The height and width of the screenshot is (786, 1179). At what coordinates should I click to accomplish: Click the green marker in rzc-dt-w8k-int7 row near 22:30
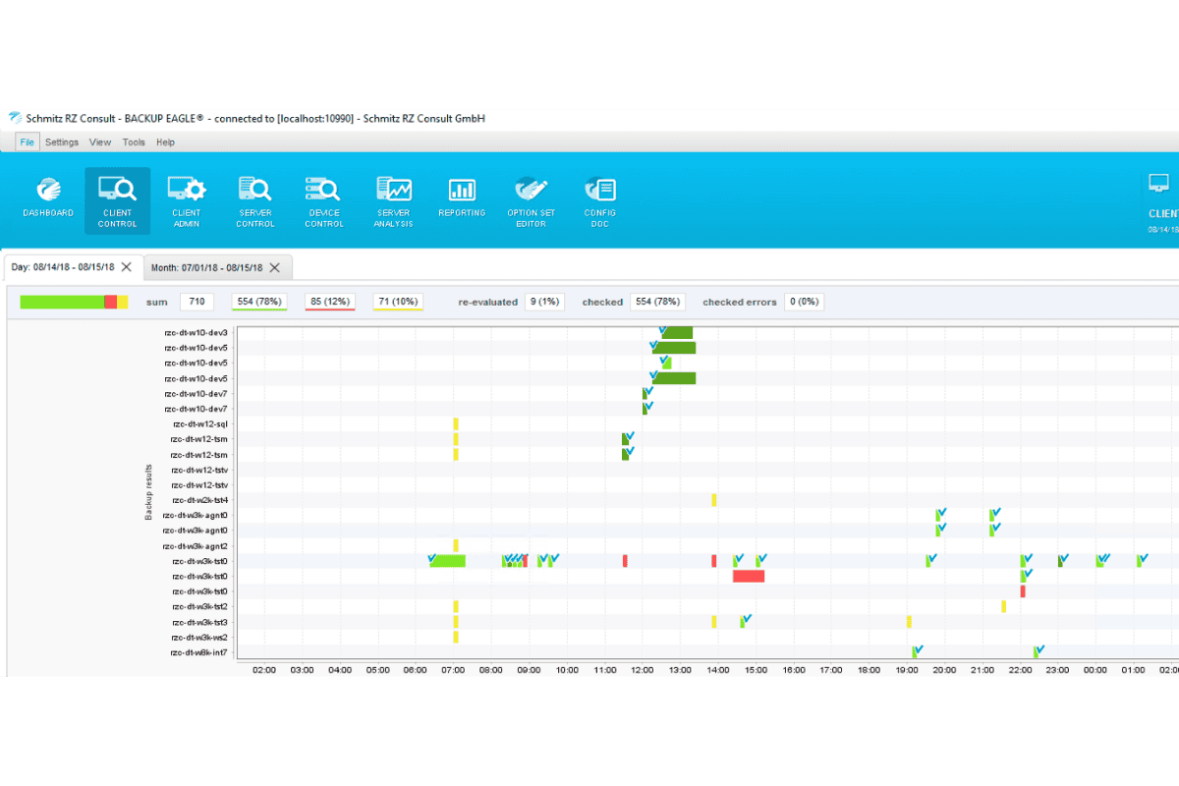(x=1037, y=652)
